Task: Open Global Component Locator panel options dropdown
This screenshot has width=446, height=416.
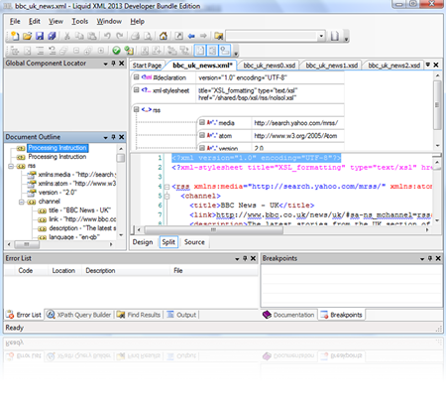Action: click(x=105, y=64)
